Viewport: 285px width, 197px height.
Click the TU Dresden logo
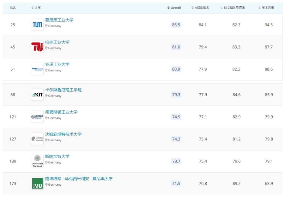[x=37, y=117]
